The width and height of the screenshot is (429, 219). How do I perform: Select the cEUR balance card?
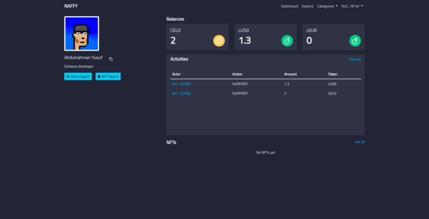334,37
